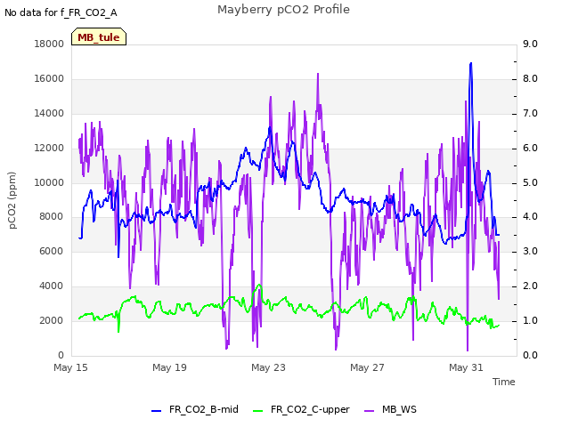Click the May 19 x-axis tick label
The width and height of the screenshot is (570, 427).
click(x=169, y=367)
